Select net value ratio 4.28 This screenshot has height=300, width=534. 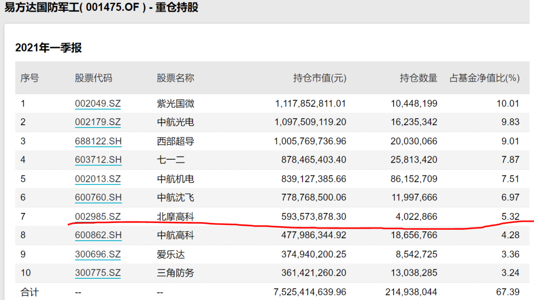point(510,235)
